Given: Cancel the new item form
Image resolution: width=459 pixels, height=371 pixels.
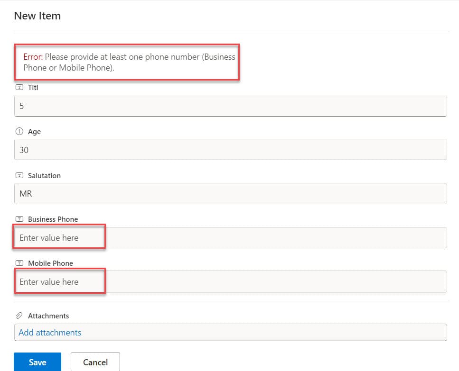Looking at the screenshot, I should click(95, 362).
